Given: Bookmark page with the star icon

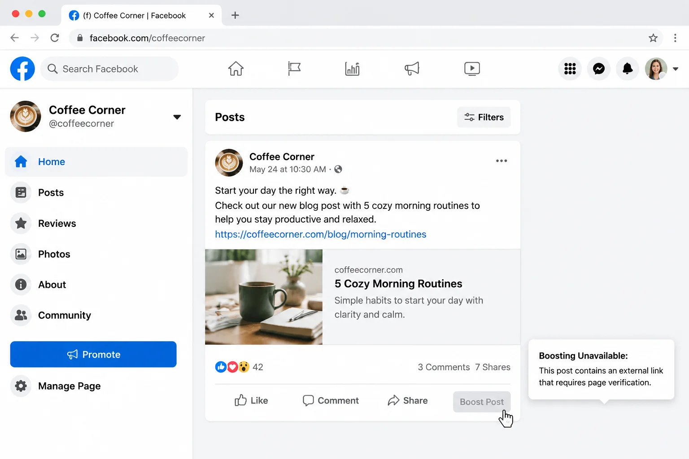Looking at the screenshot, I should pyautogui.click(x=653, y=38).
